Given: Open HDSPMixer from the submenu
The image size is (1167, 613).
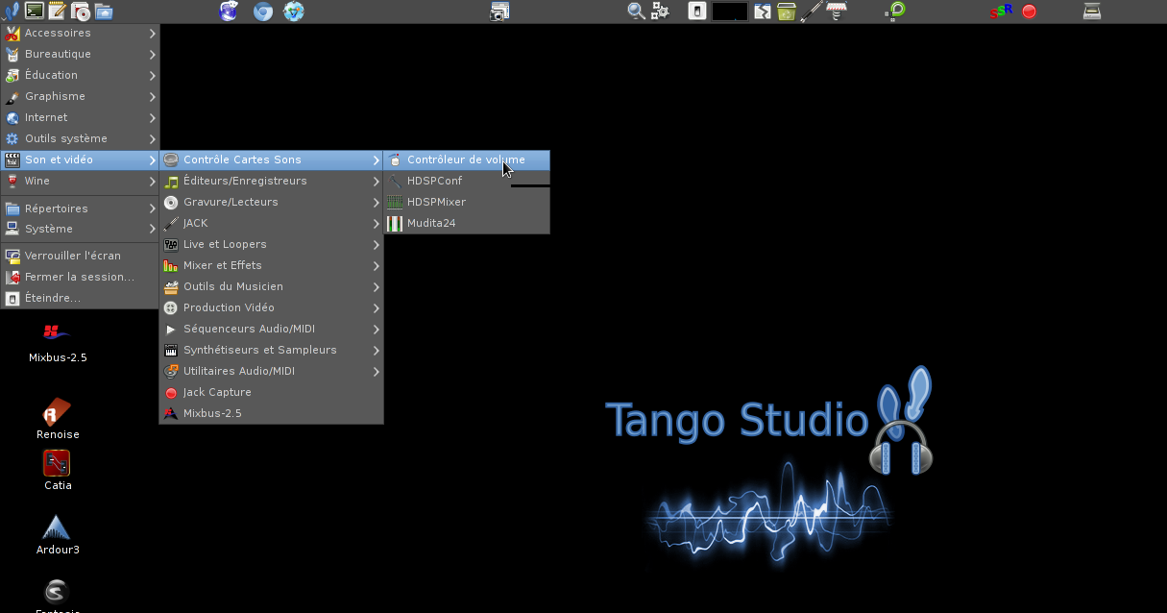Looking at the screenshot, I should click(436, 202).
